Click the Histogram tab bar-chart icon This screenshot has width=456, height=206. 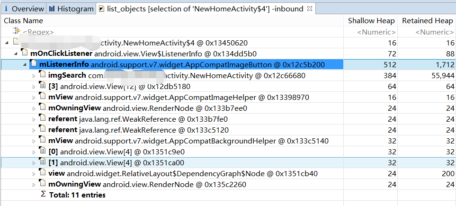pyautogui.click(x=52, y=9)
